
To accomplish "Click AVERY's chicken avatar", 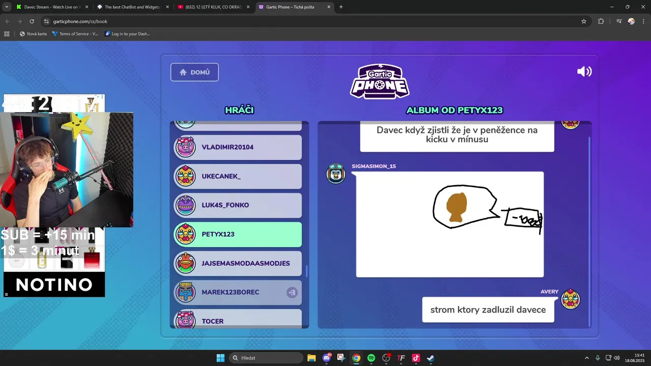I will pyautogui.click(x=571, y=299).
